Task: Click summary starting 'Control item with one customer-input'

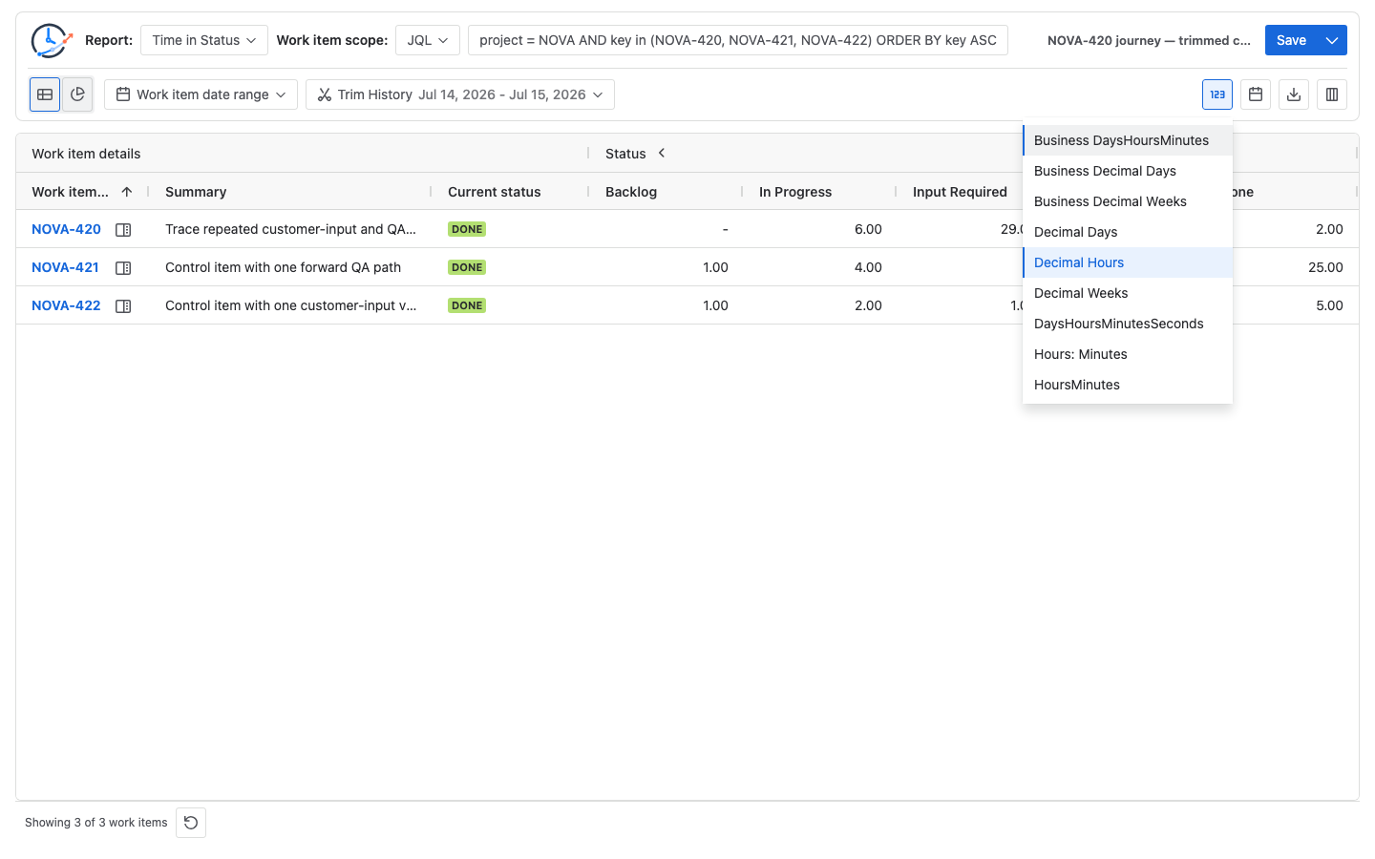Action: coord(290,305)
